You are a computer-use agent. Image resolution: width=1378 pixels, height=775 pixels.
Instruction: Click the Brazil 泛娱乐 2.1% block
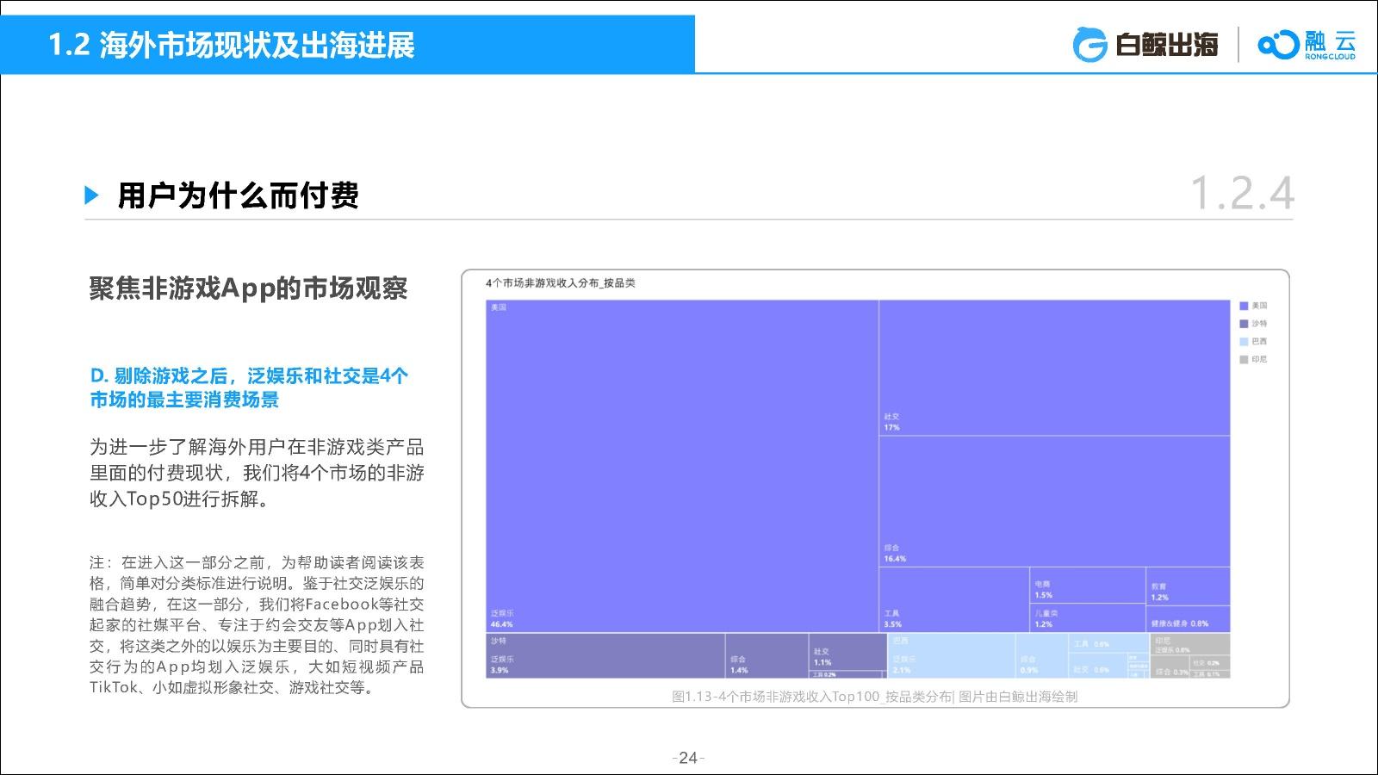pos(952,656)
